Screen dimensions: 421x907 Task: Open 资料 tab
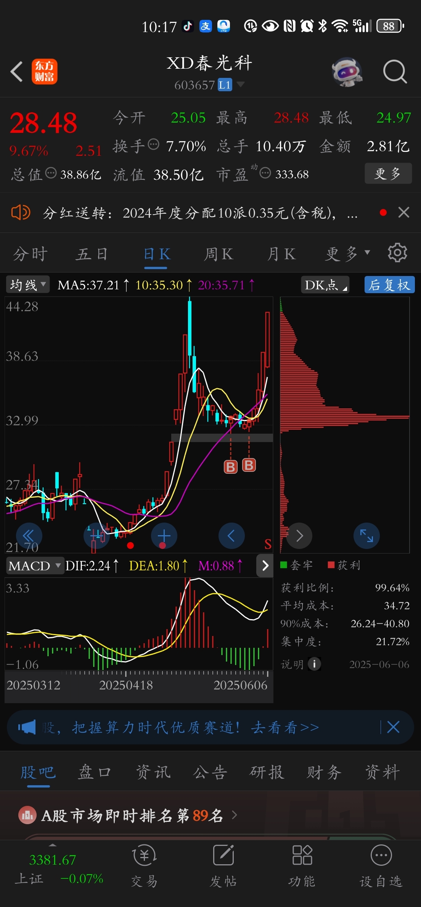[x=382, y=772]
